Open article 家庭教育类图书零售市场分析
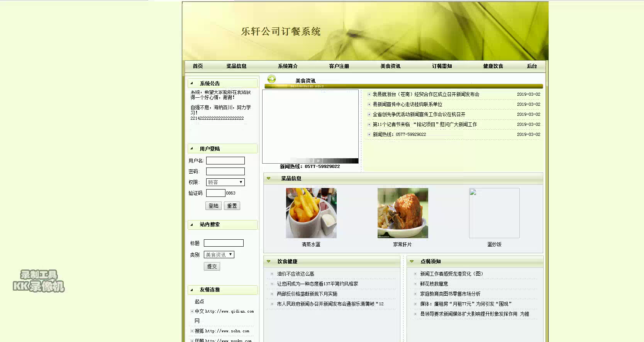 pos(450,294)
